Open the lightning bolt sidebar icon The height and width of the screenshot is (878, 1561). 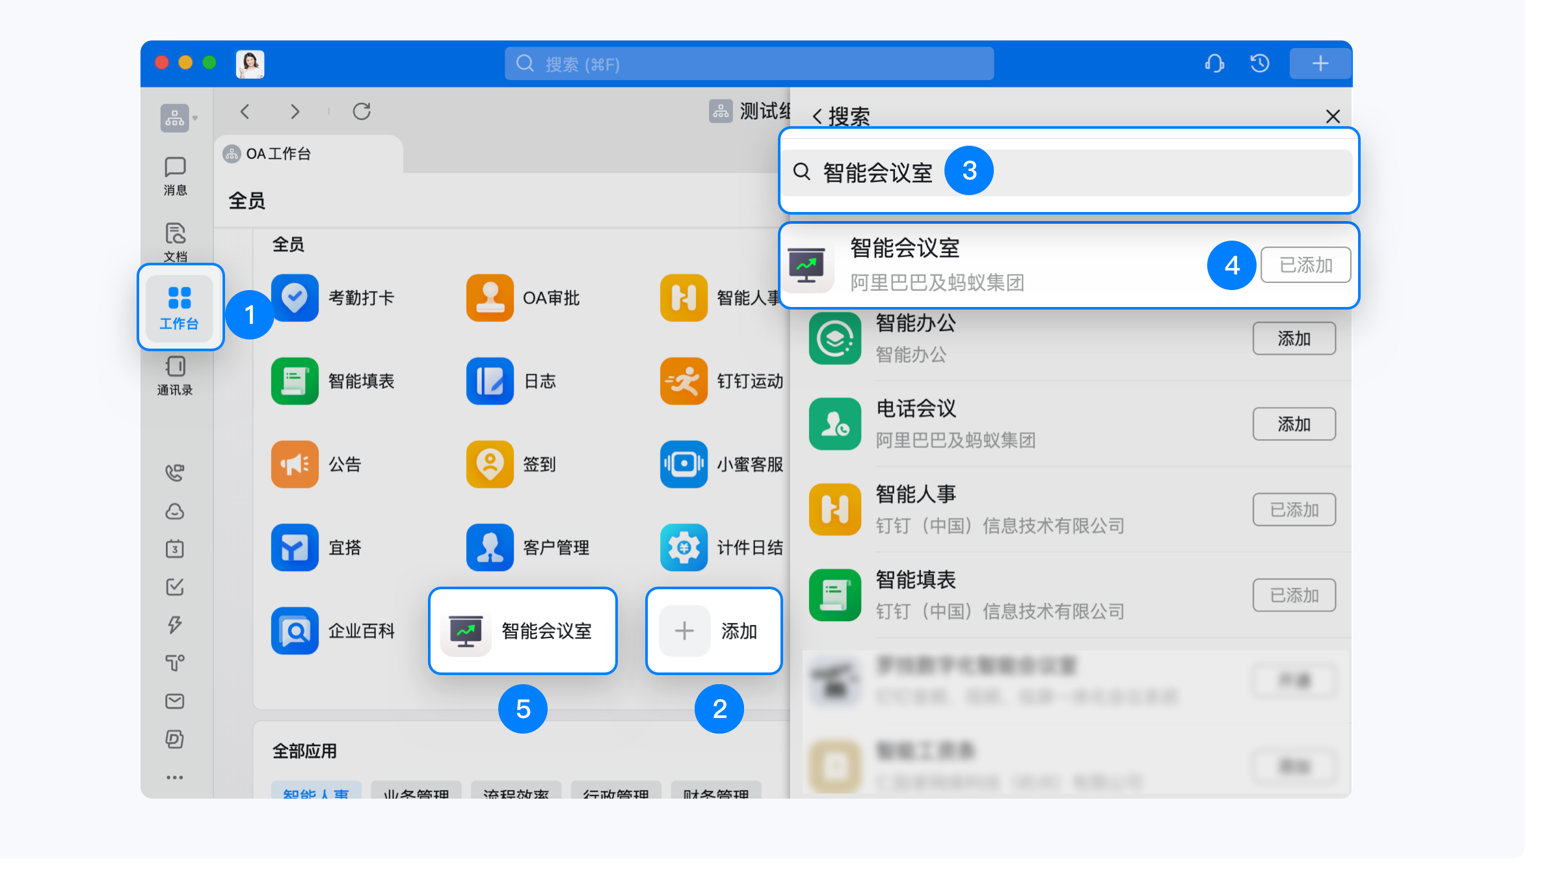[x=174, y=624]
